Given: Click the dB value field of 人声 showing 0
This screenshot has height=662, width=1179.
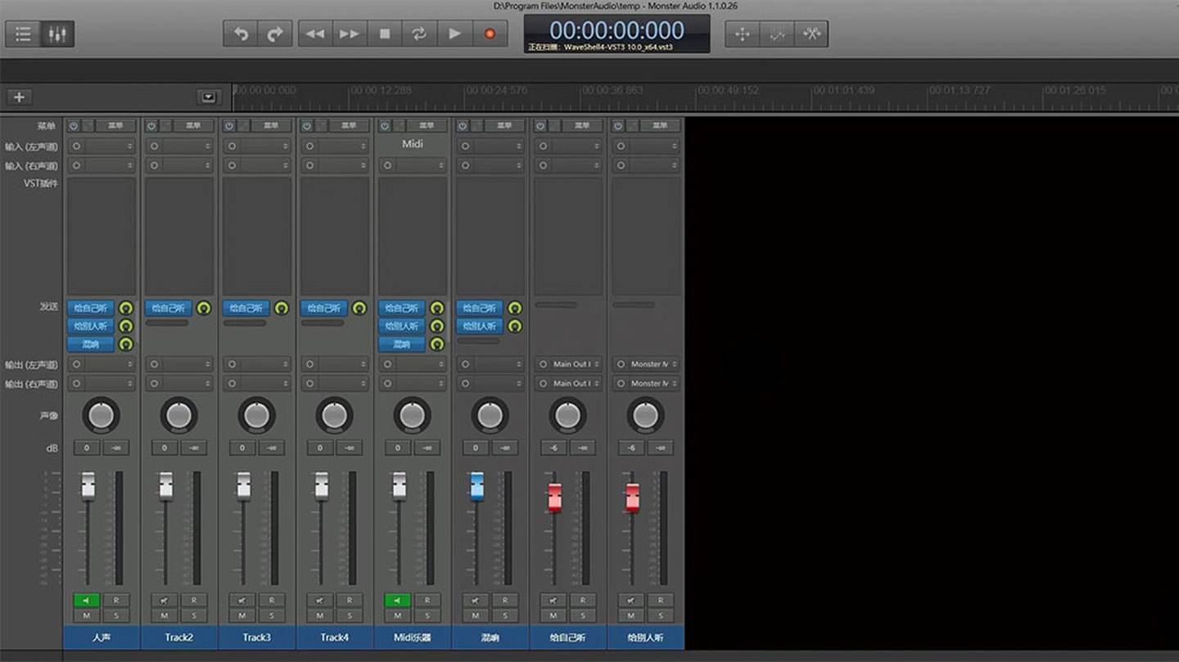Looking at the screenshot, I should [x=87, y=448].
